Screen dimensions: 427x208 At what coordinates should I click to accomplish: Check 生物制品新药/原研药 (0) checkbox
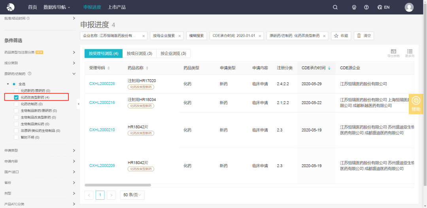coord(16,111)
